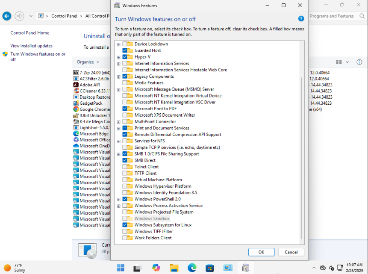Open Copilot from the taskbar
This screenshot has height=274, width=368.
pos(156,268)
